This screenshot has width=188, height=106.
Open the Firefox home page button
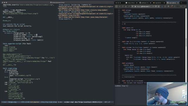pyautogui.click(x=126, y=6)
